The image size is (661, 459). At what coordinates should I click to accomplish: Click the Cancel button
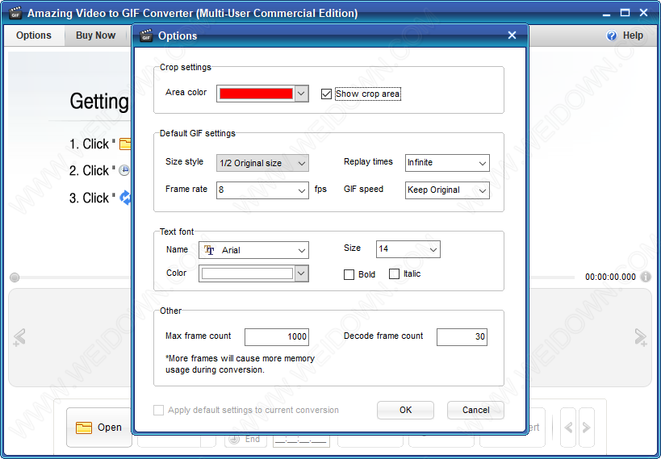click(475, 410)
